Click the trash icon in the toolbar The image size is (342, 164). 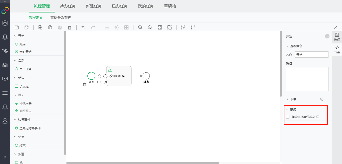(70, 27)
